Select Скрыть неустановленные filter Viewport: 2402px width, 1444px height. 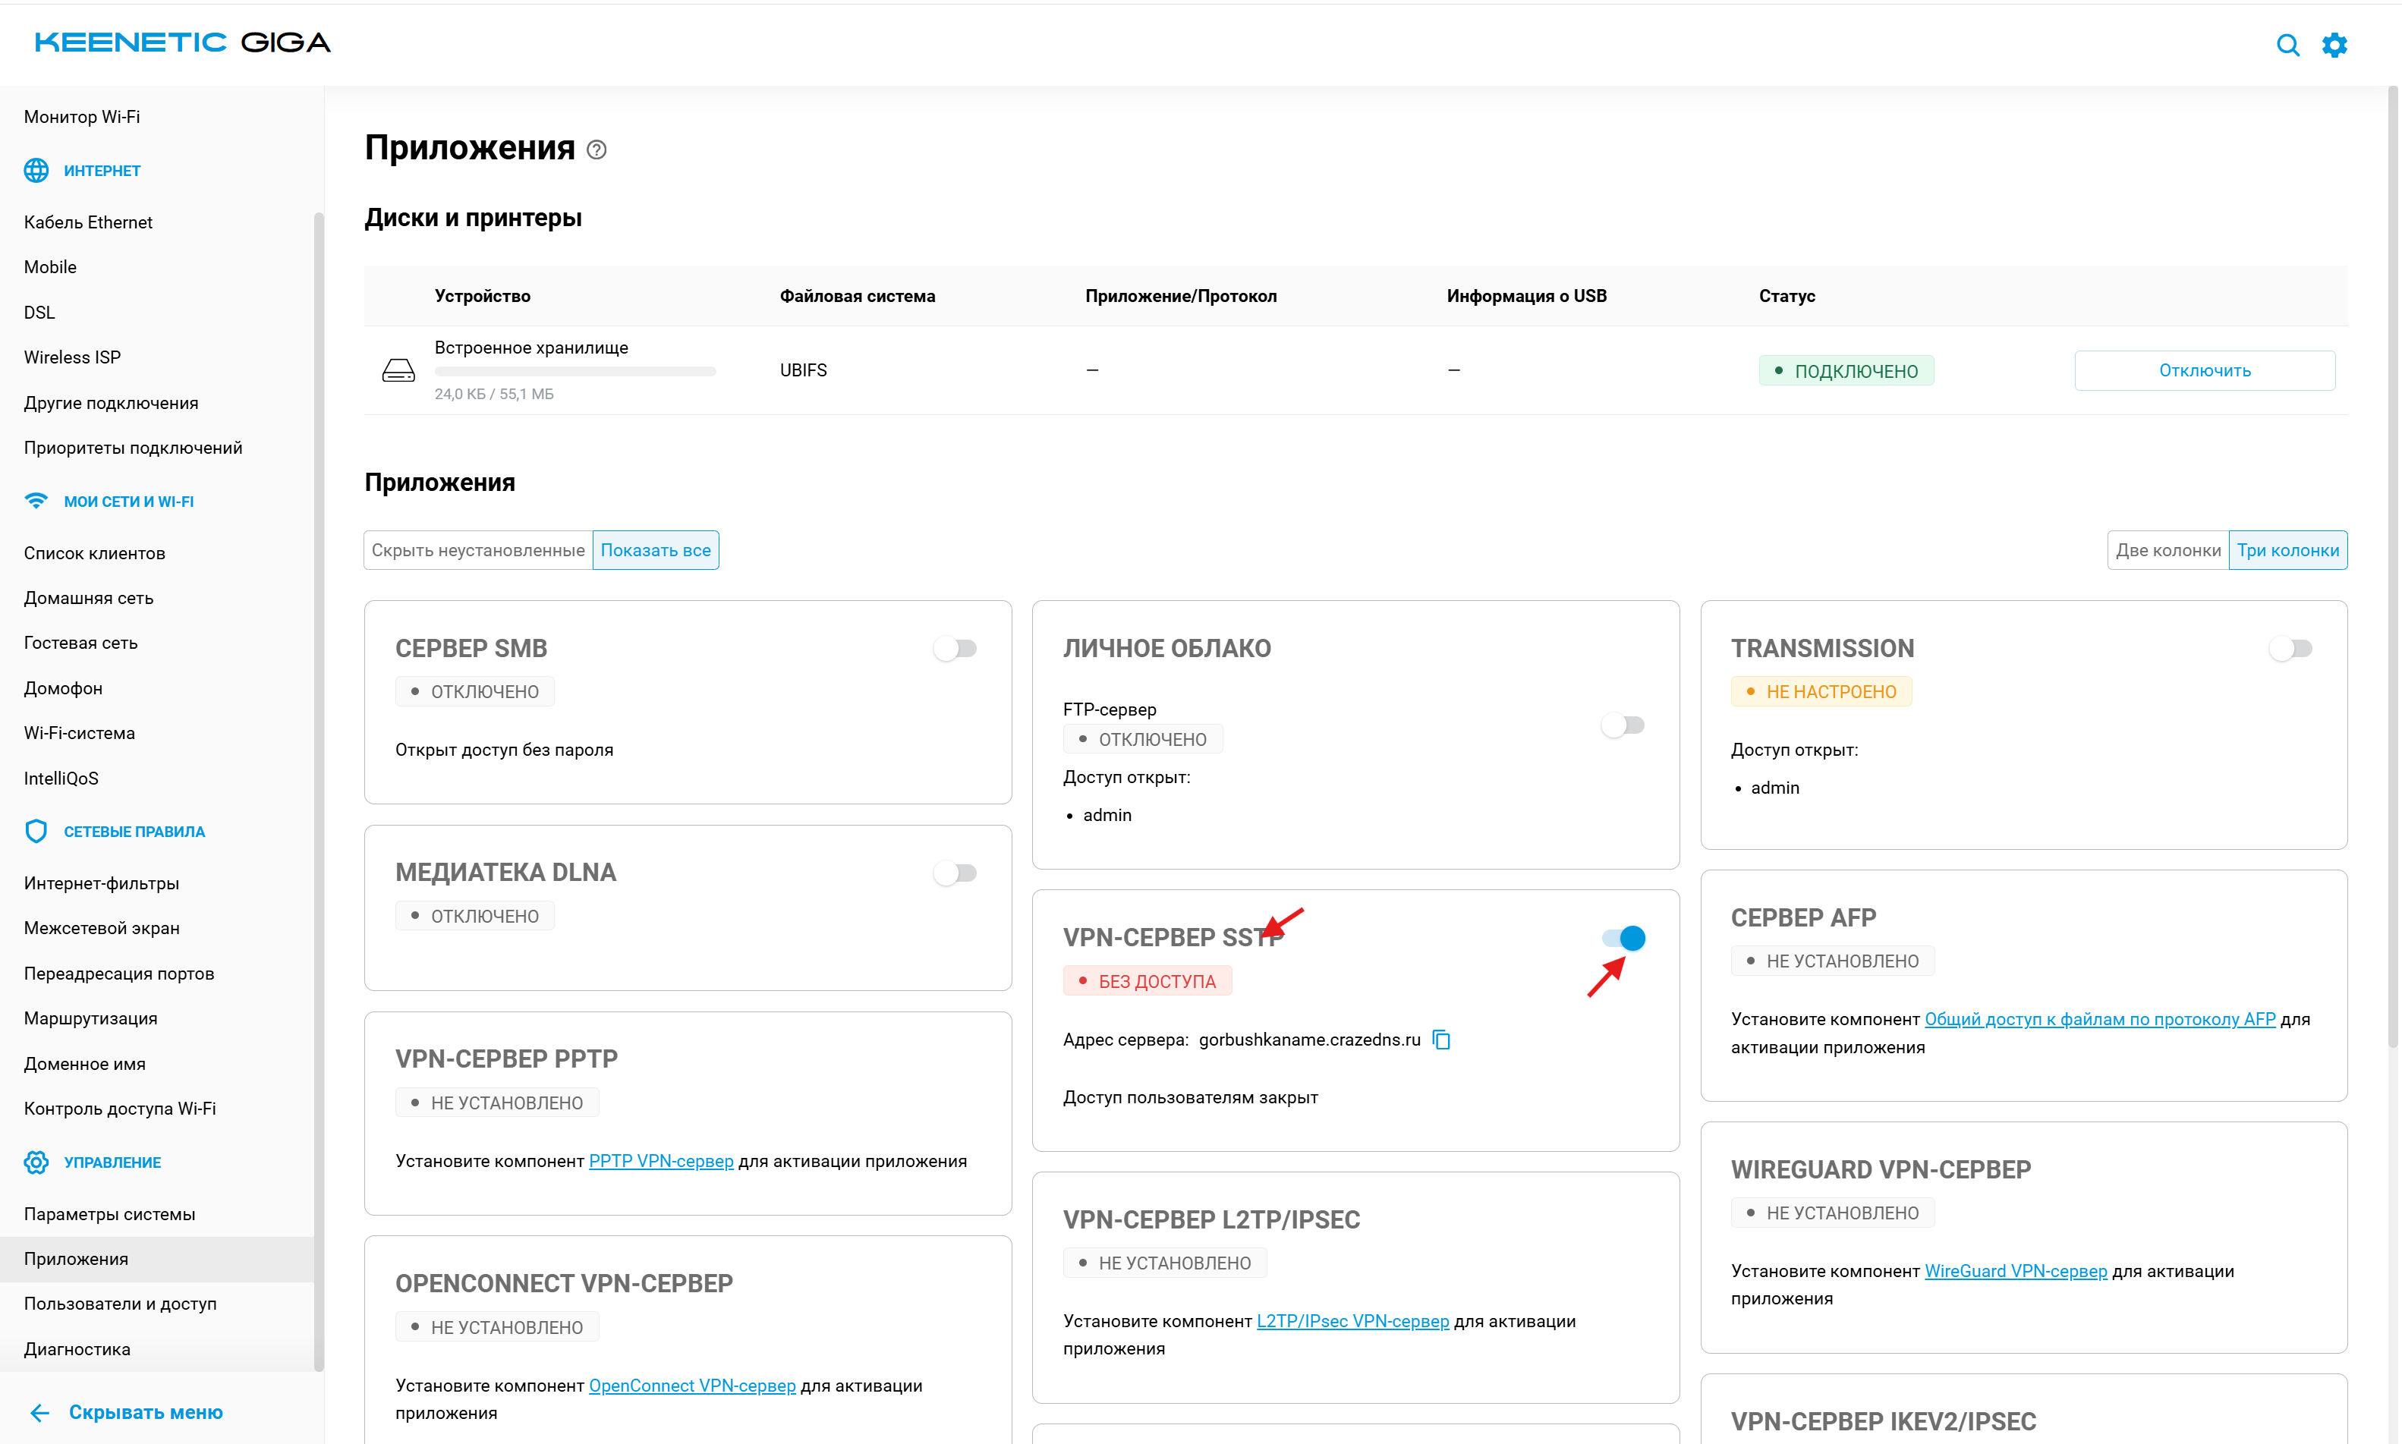[x=478, y=550]
